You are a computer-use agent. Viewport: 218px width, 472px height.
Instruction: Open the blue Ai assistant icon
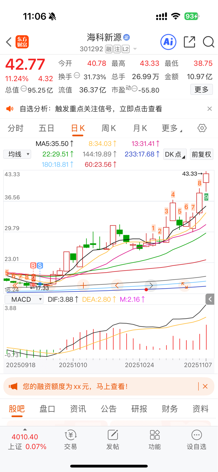168,42
